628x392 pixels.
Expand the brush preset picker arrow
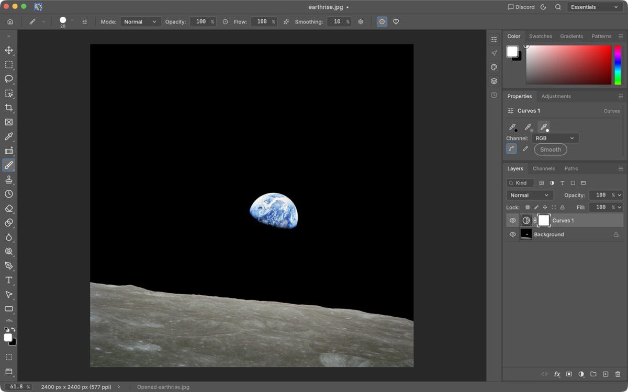72,20
